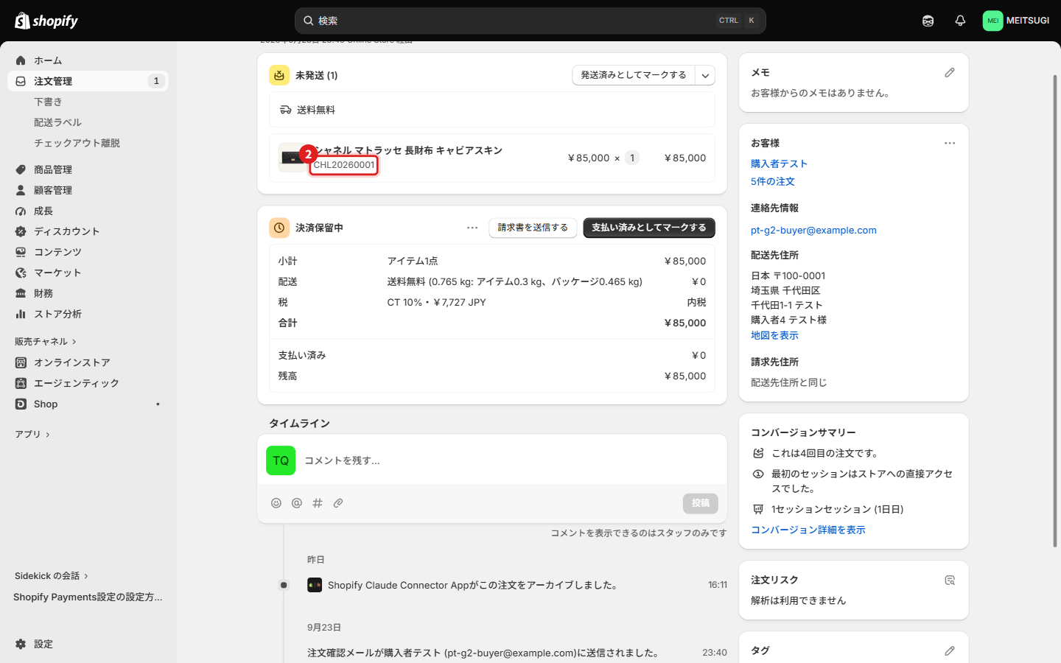Open the notifications bell
The height and width of the screenshot is (663, 1061).
pyautogui.click(x=960, y=21)
